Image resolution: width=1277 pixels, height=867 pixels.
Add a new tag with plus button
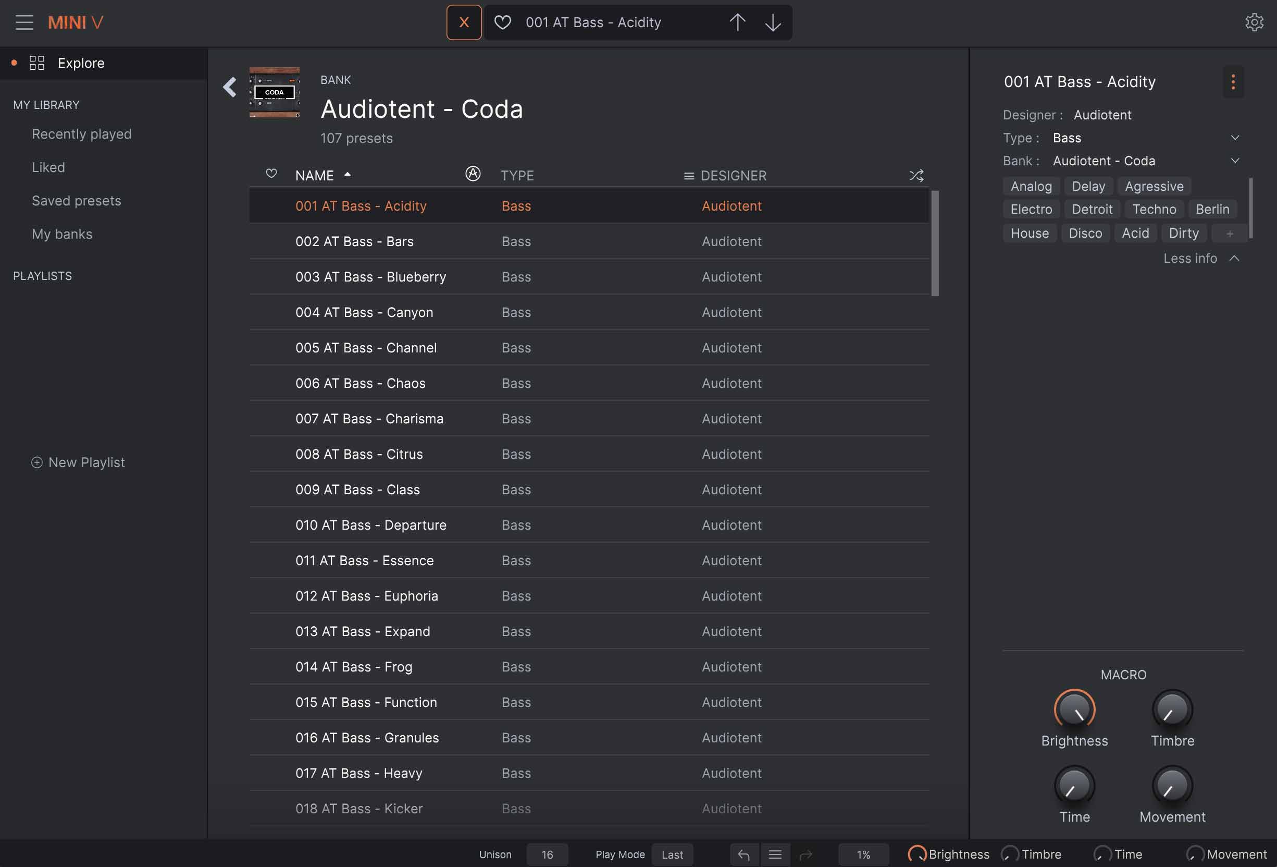1229,234
